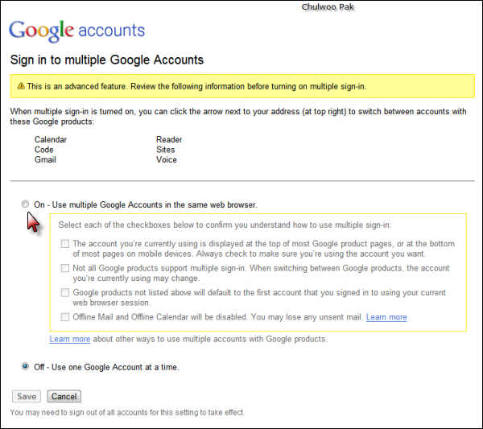Click the Voice product name
483x429 pixels.
pyautogui.click(x=167, y=160)
